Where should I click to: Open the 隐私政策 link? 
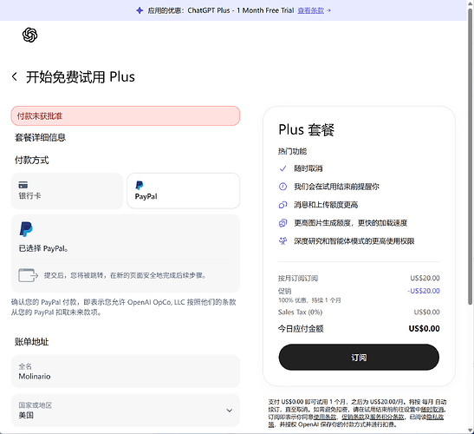tap(435, 417)
